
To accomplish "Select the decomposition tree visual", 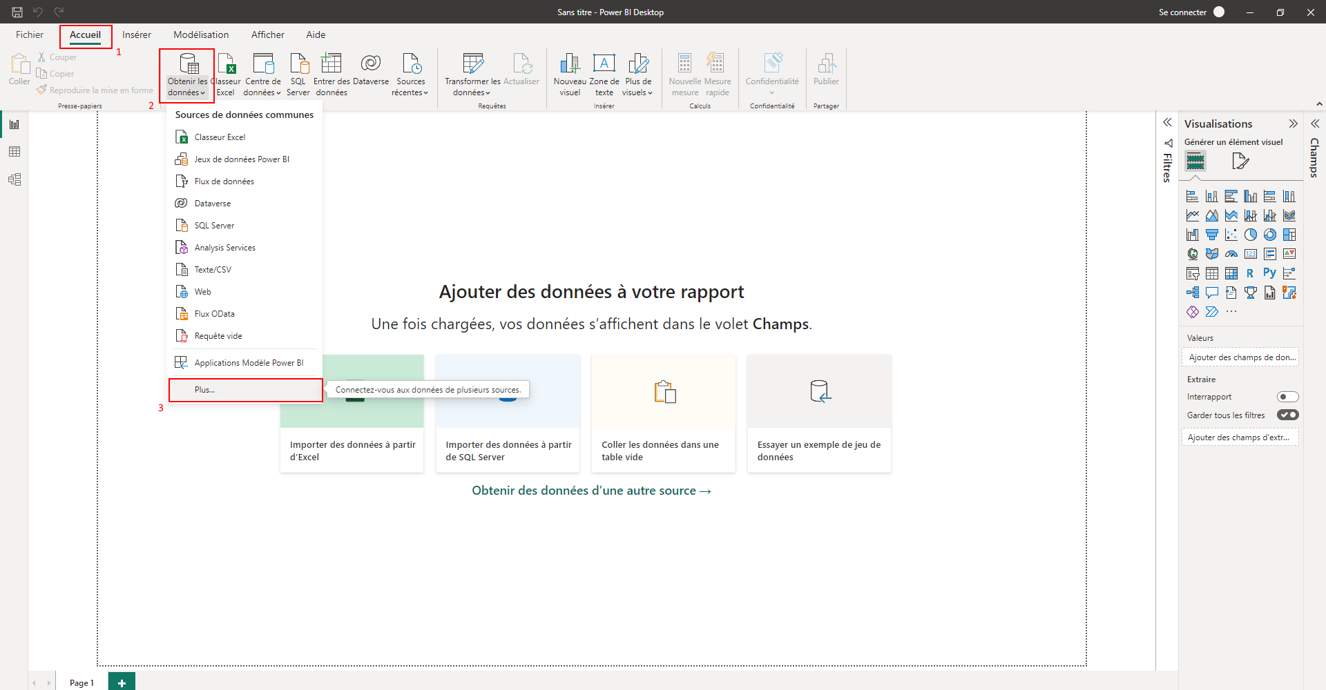I will coord(1192,293).
